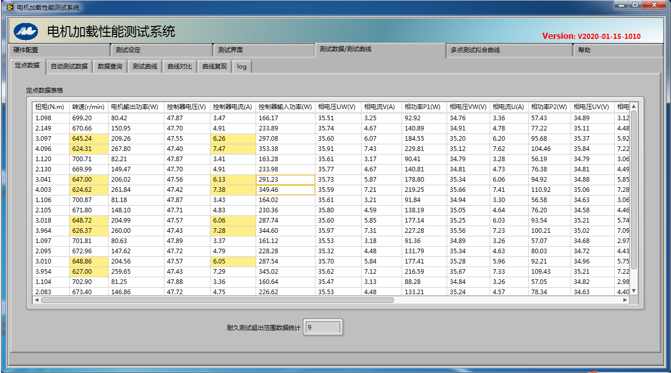Switch to 自动测试数据 sub-tab
The height and width of the screenshot is (373, 671).
[69, 67]
